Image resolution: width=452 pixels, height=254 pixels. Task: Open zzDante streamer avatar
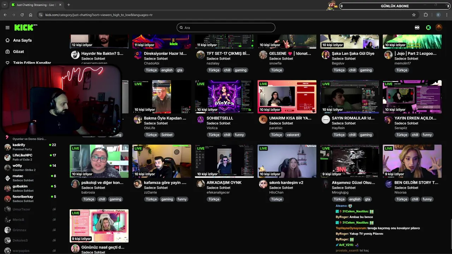click(138, 184)
